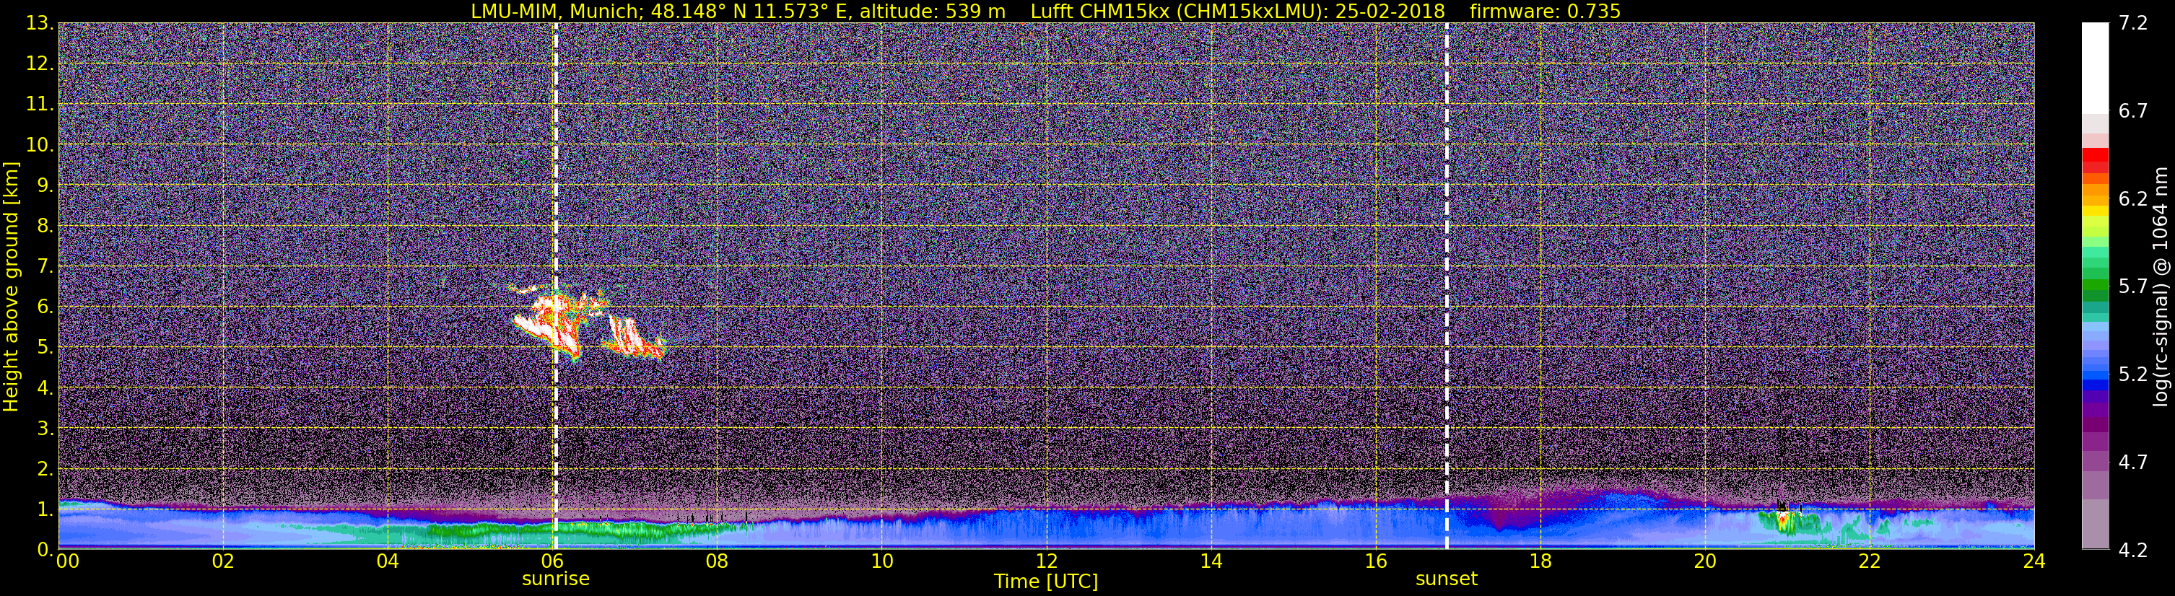
Task: Click the "10." height tick label
Action: 40,144
